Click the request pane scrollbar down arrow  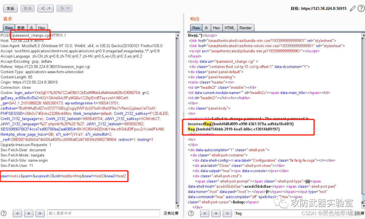click(x=178, y=206)
